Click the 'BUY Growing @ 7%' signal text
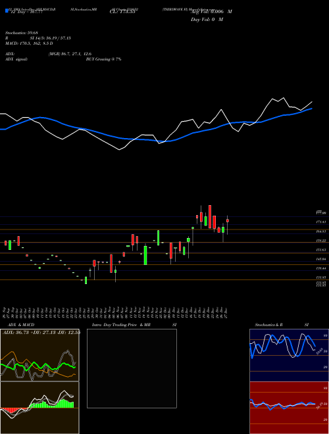Viewport: 329px width, 434px height. 103,59
